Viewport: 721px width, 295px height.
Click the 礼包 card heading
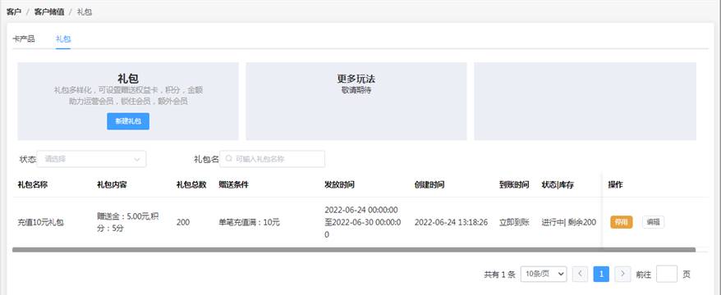(128, 78)
